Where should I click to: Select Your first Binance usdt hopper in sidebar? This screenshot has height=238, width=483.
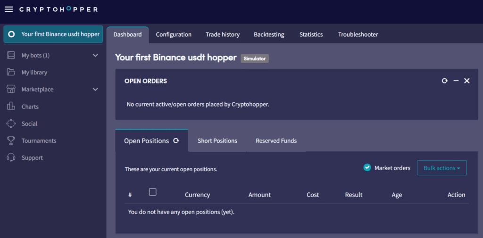[53, 34]
